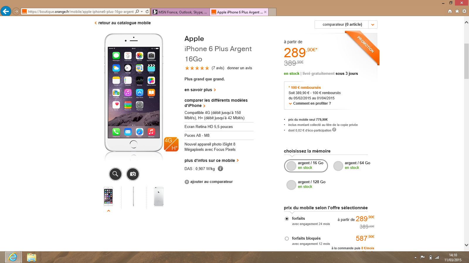This screenshot has width=469, height=263.
Task: Select the forfaits radio button
Action: pos(287,219)
